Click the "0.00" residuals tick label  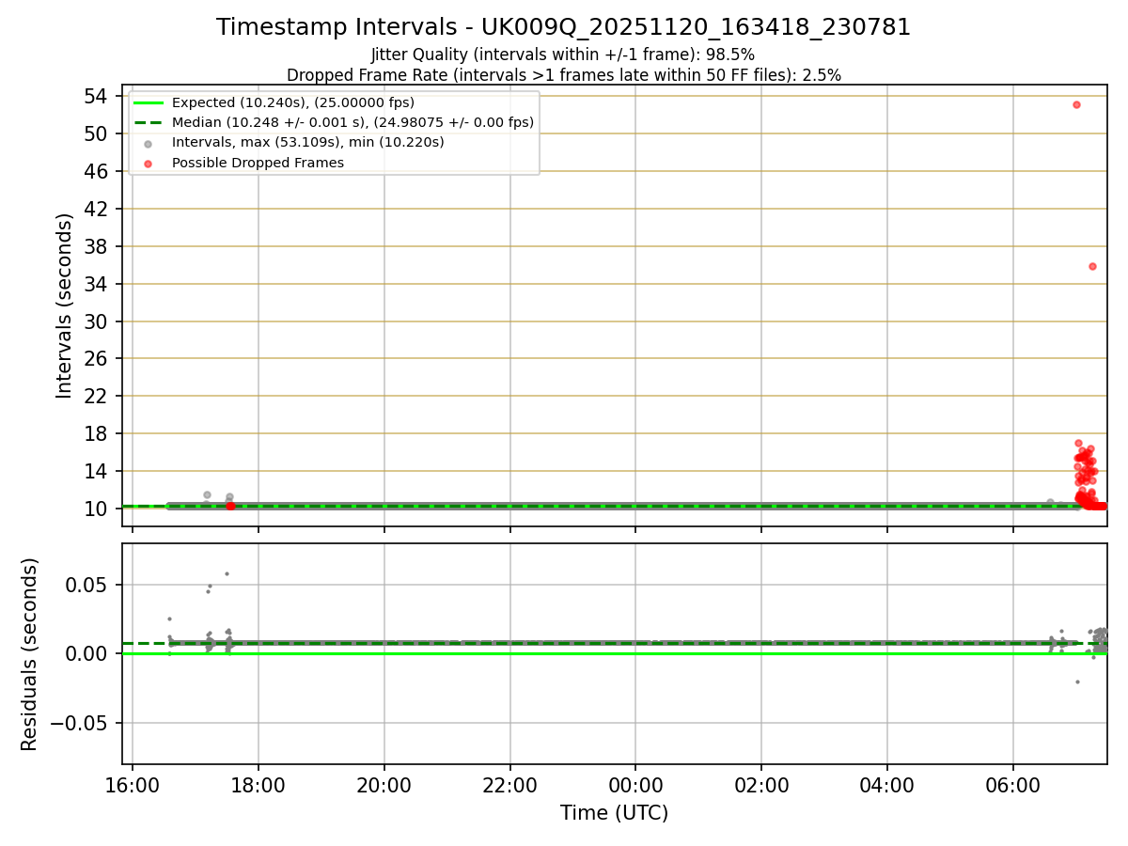[x=87, y=654]
